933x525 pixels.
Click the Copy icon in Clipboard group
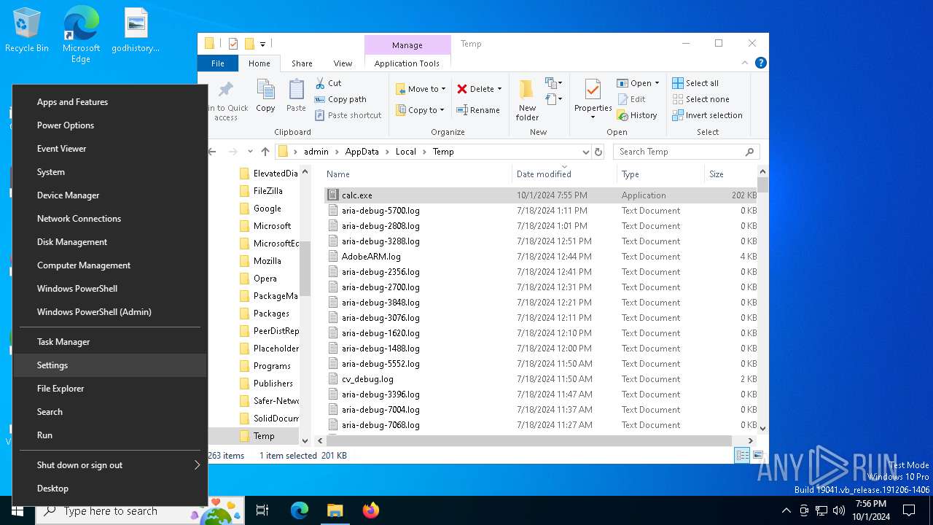coord(265,90)
